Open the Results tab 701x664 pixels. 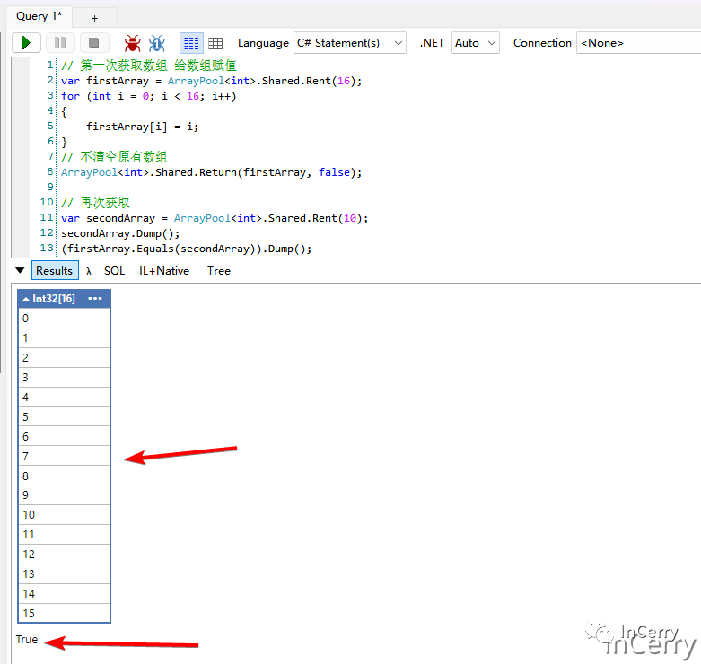click(55, 270)
